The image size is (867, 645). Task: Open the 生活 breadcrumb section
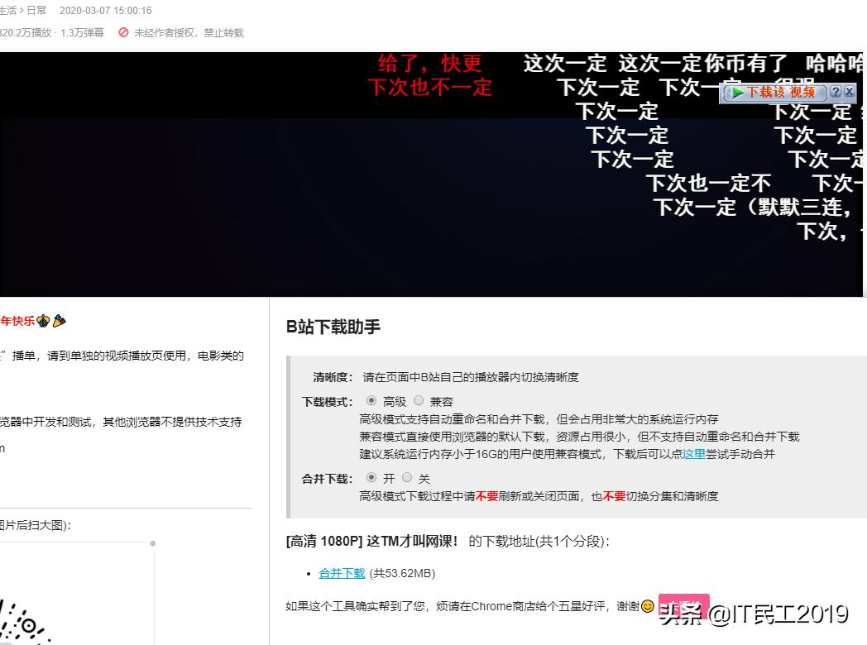(7, 10)
